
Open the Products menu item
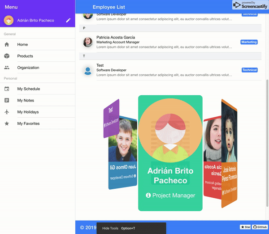click(x=38, y=56)
